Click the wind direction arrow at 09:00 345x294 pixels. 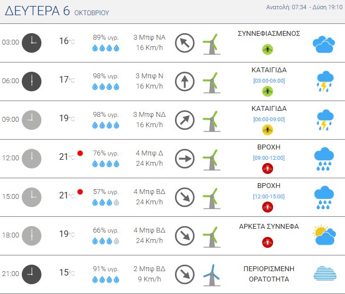click(x=185, y=120)
